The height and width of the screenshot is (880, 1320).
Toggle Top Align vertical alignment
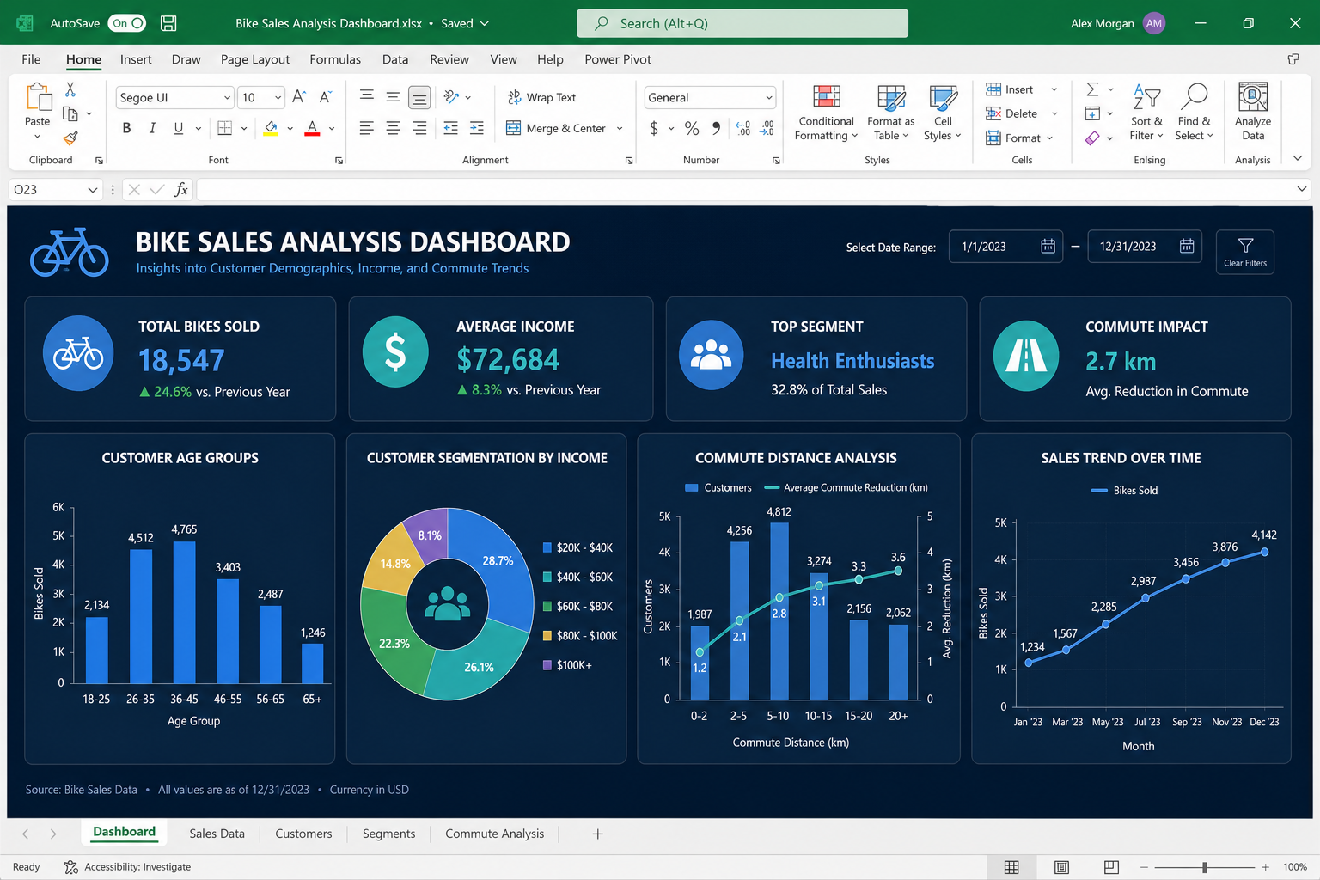coord(367,97)
